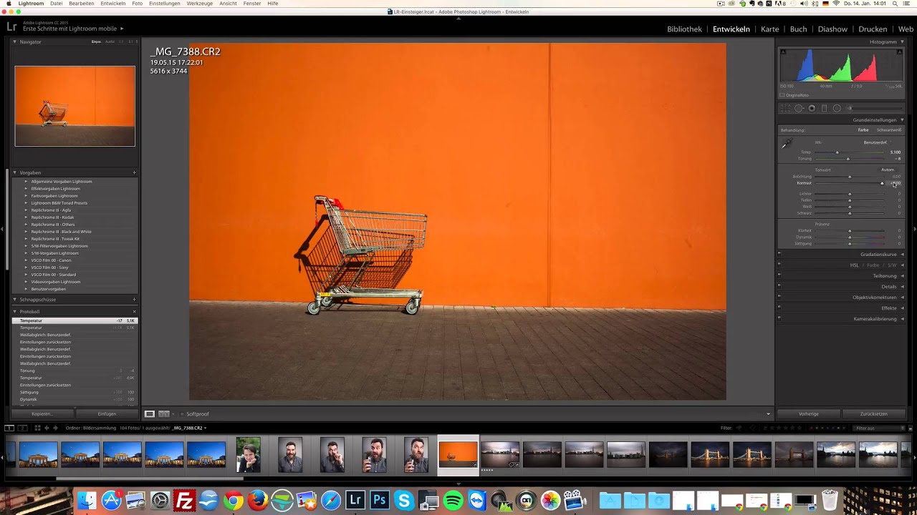This screenshot has height=515, width=917.
Task: Open Google Chrome from the Dock
Action: tap(234, 501)
